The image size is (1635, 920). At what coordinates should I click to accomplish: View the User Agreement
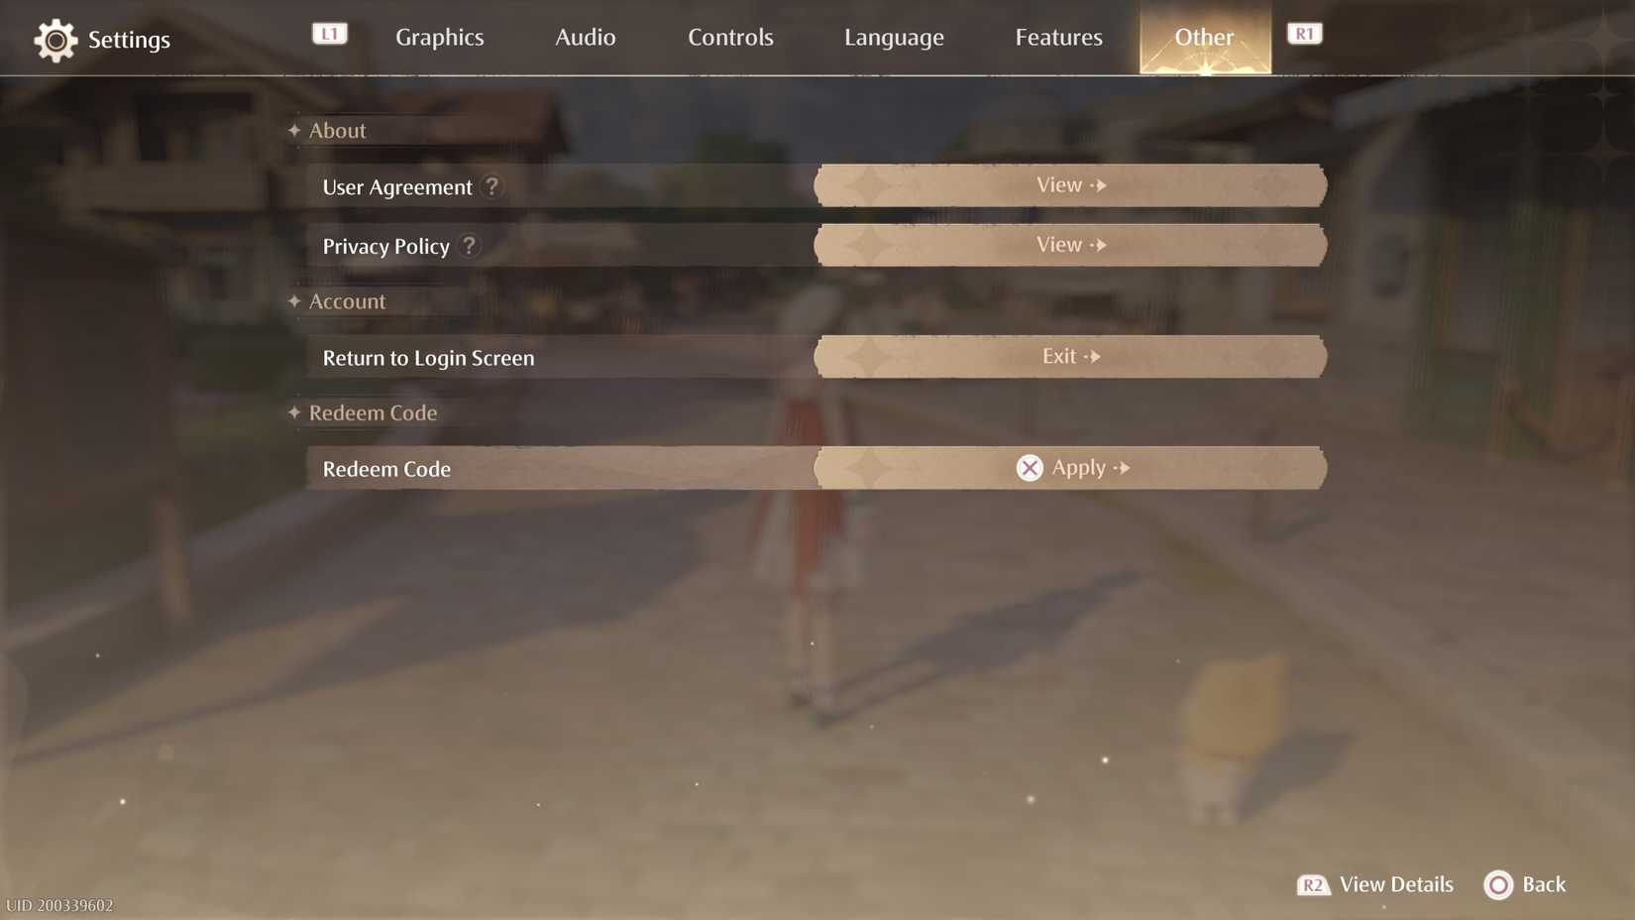tap(1070, 186)
